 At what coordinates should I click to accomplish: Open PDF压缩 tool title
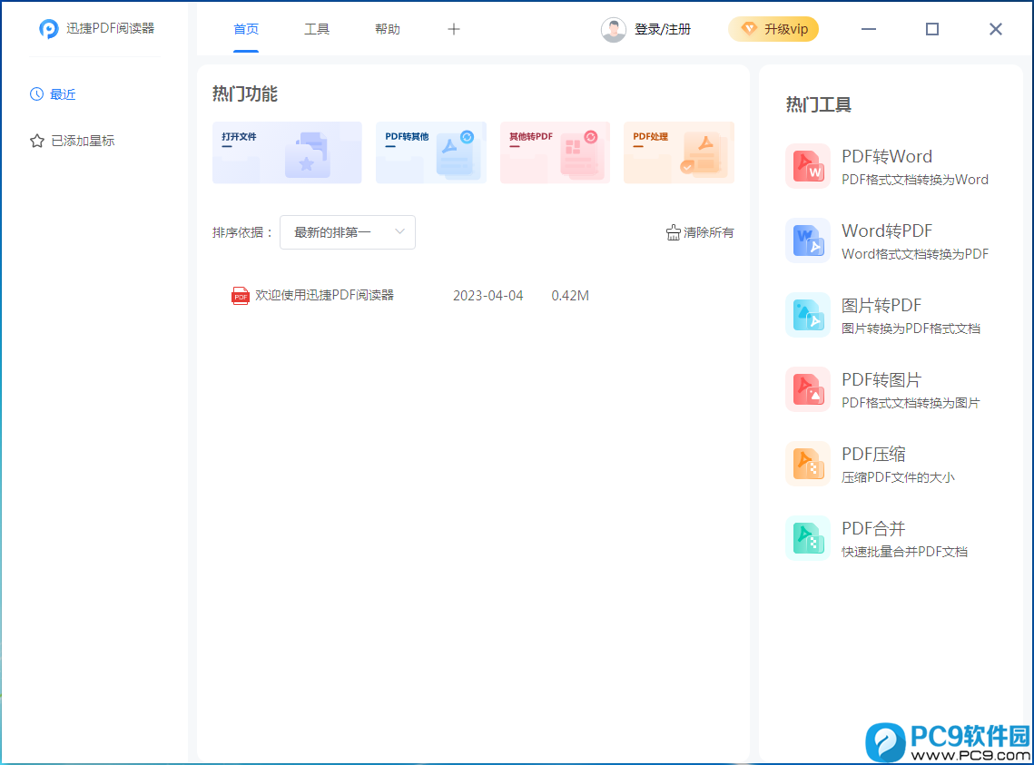pyautogui.click(x=873, y=454)
